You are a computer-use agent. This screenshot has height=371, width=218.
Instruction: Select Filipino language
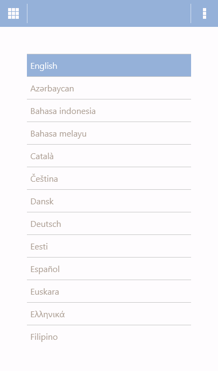pyautogui.click(x=109, y=337)
